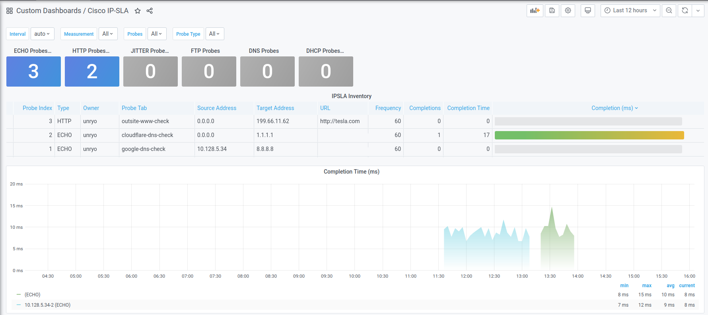Screen dimensions: 708x315
Task: Sort legend by max column
Action: 647,286
